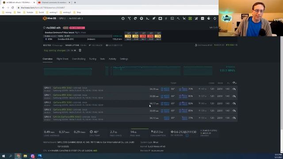
Task: Open overclock speedometer for GPU 4
Action: [234, 118]
